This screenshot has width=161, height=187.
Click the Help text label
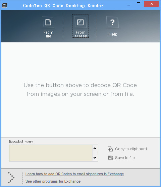[113, 34]
